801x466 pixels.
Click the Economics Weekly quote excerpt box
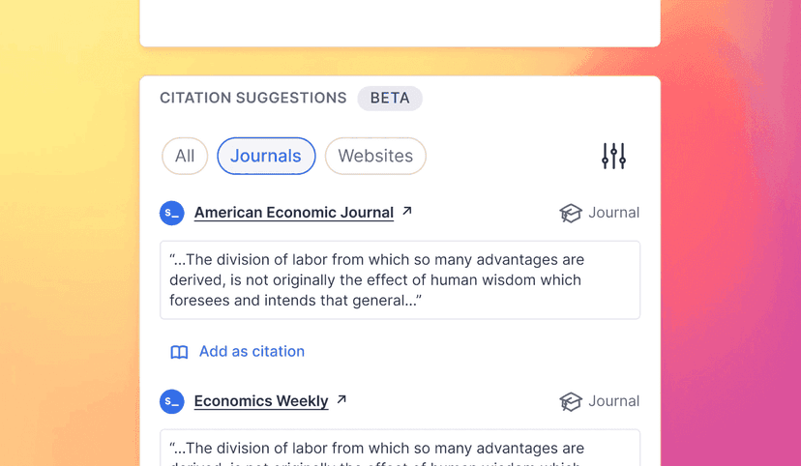click(x=400, y=449)
